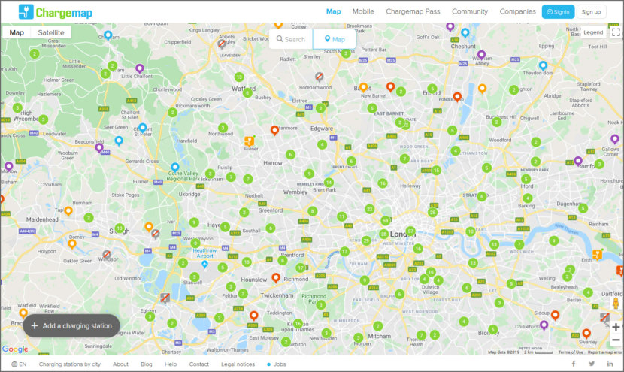
Task: Click the red pin near Swanley
Action: pyautogui.click(x=586, y=333)
